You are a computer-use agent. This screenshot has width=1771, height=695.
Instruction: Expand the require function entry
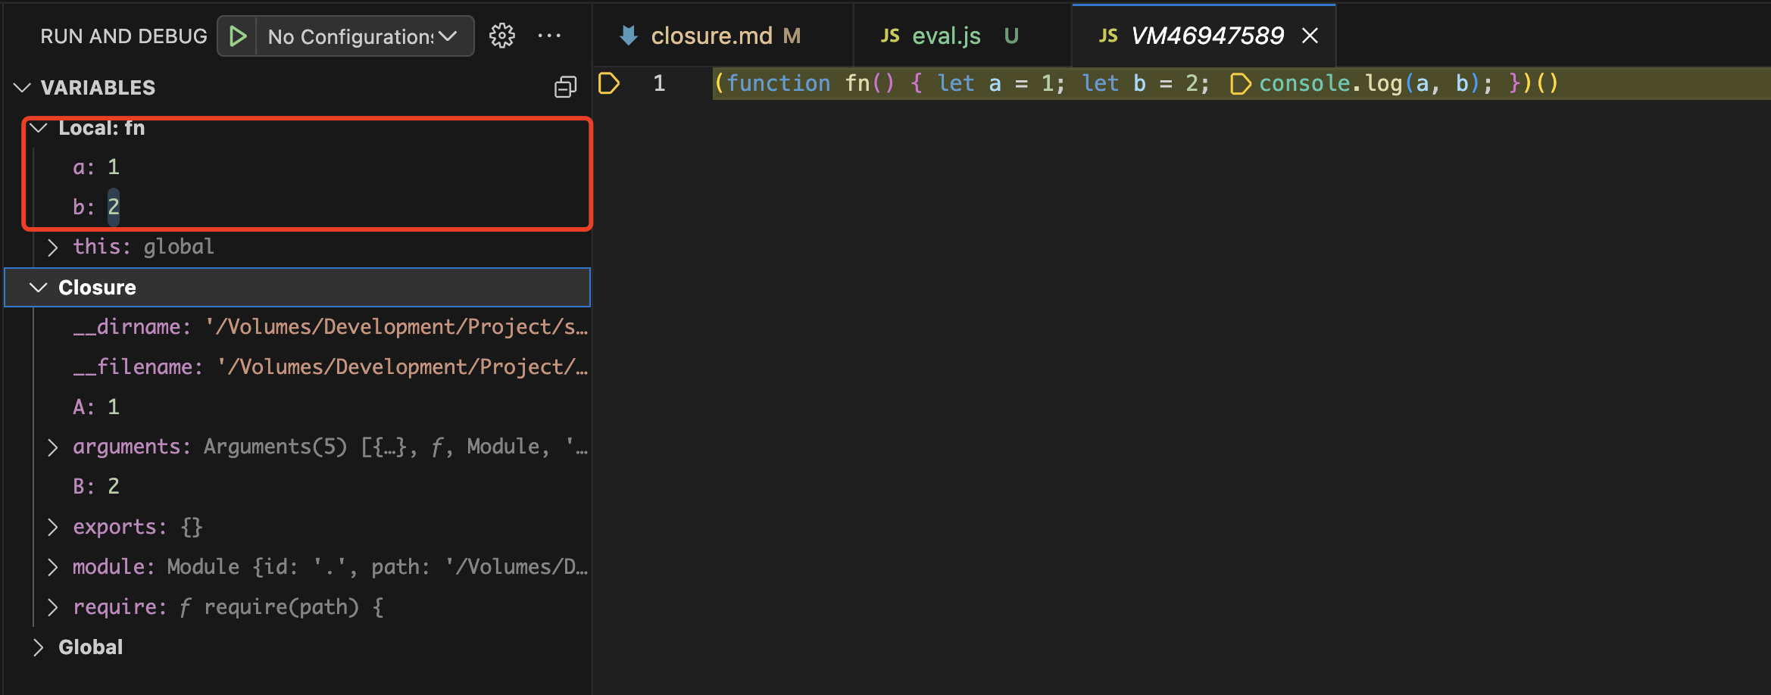(x=52, y=607)
